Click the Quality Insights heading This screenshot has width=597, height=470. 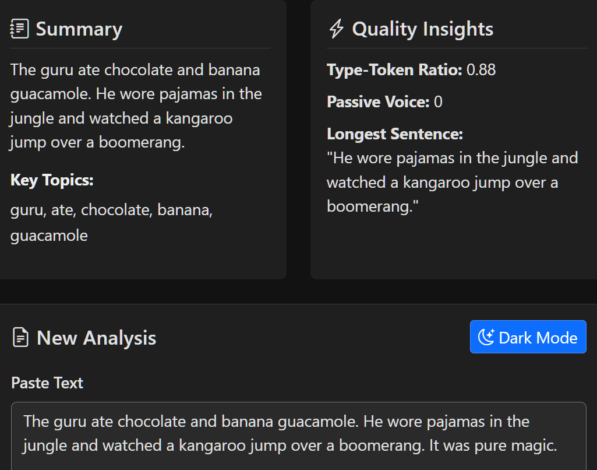tap(422, 29)
